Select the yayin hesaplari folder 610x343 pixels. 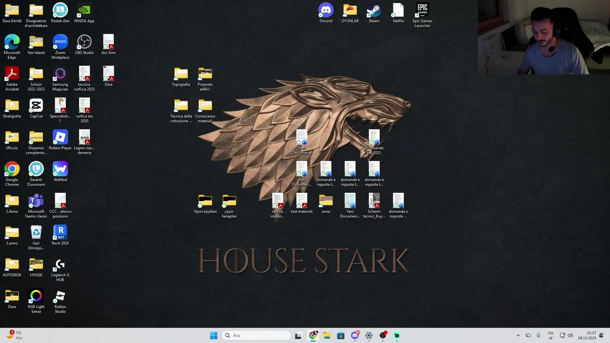(229, 206)
